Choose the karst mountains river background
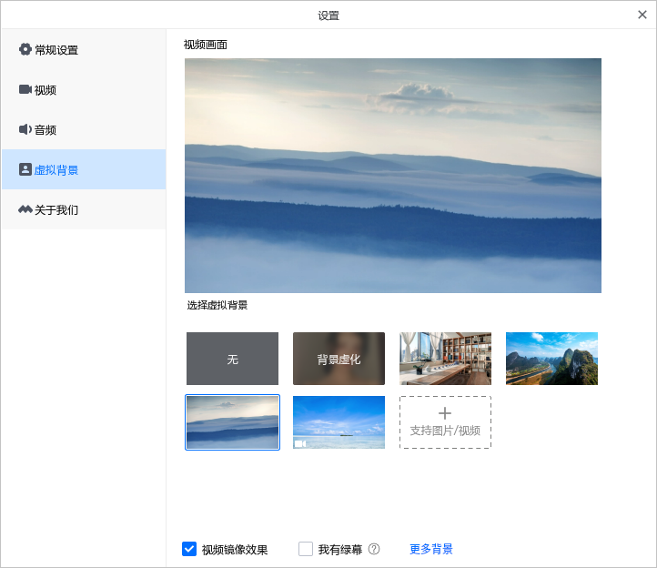The height and width of the screenshot is (568, 657). tap(551, 359)
